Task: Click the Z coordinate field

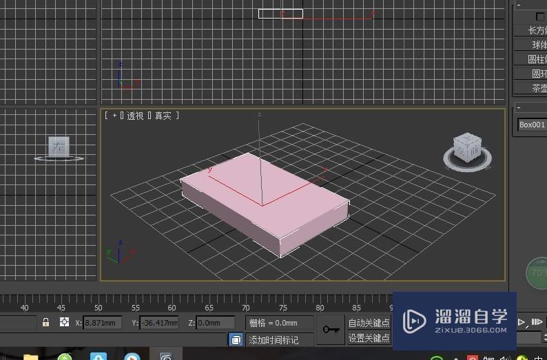Action: tap(215, 323)
